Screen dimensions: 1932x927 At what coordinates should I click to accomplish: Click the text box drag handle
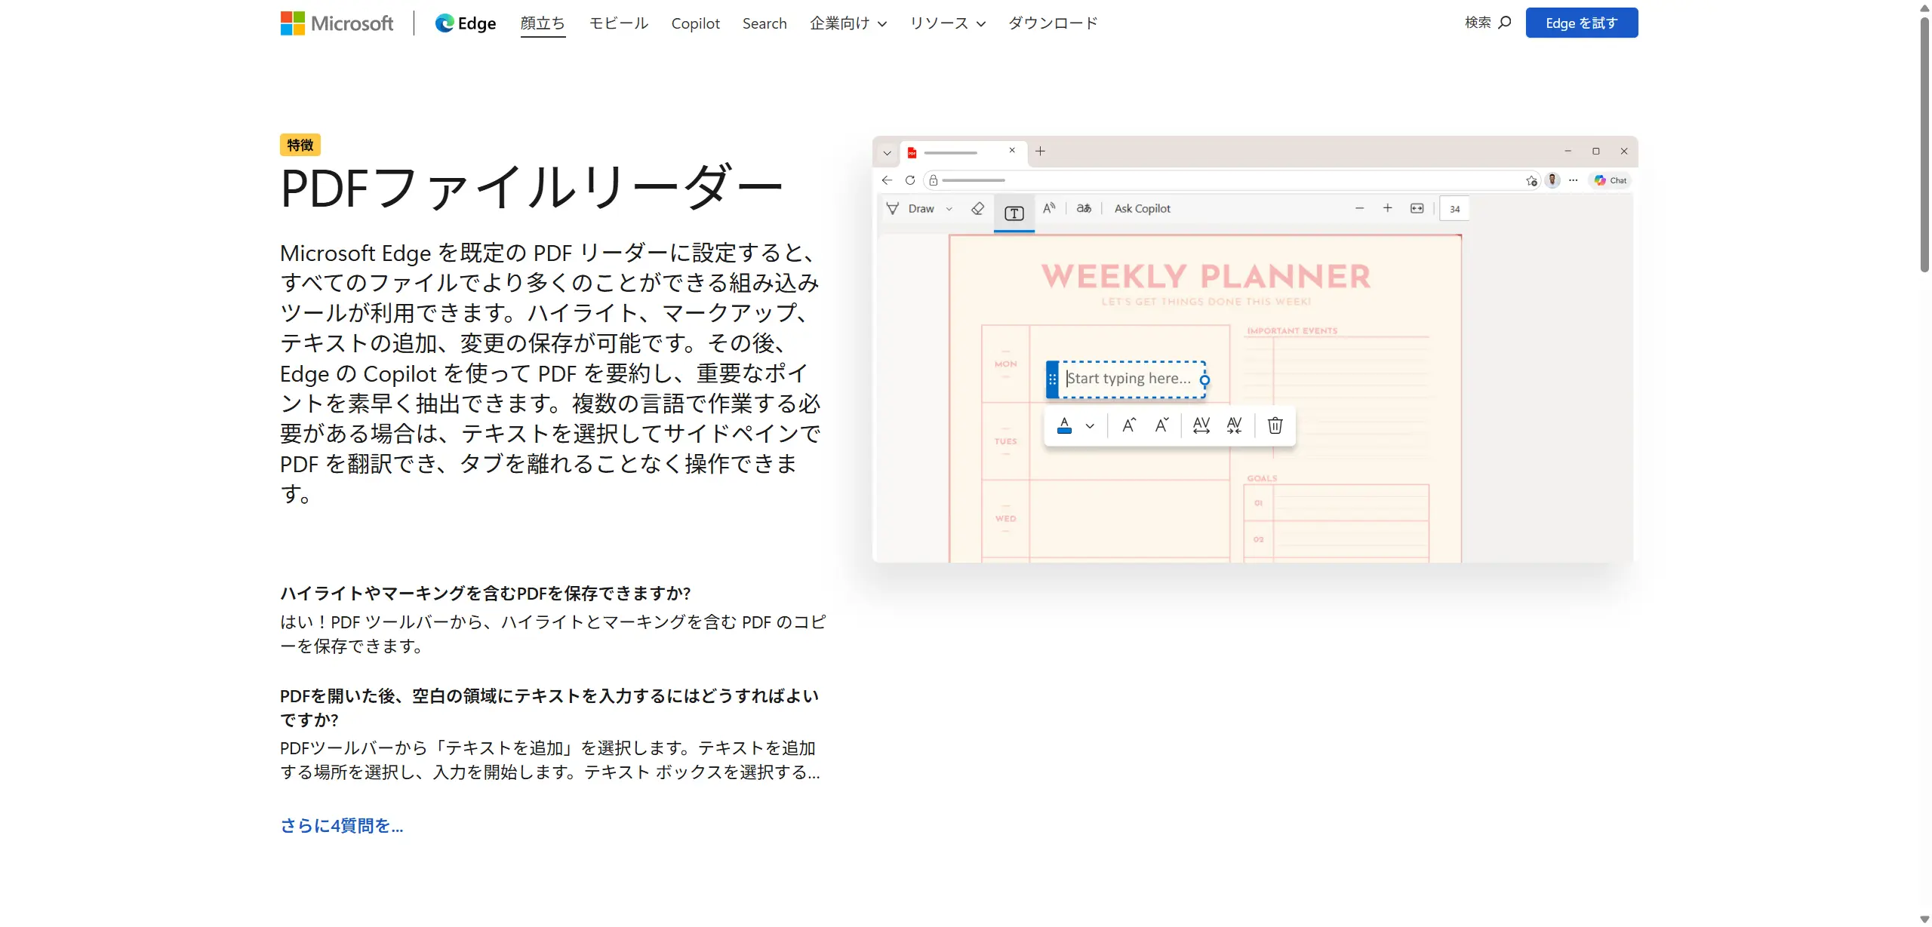(1052, 379)
